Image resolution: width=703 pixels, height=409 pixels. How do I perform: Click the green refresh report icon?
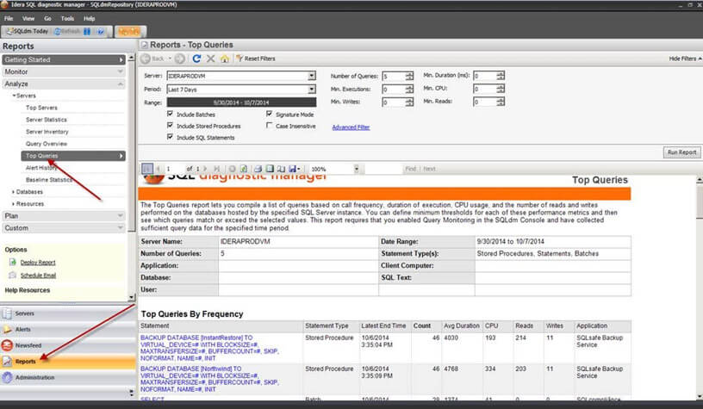244,169
